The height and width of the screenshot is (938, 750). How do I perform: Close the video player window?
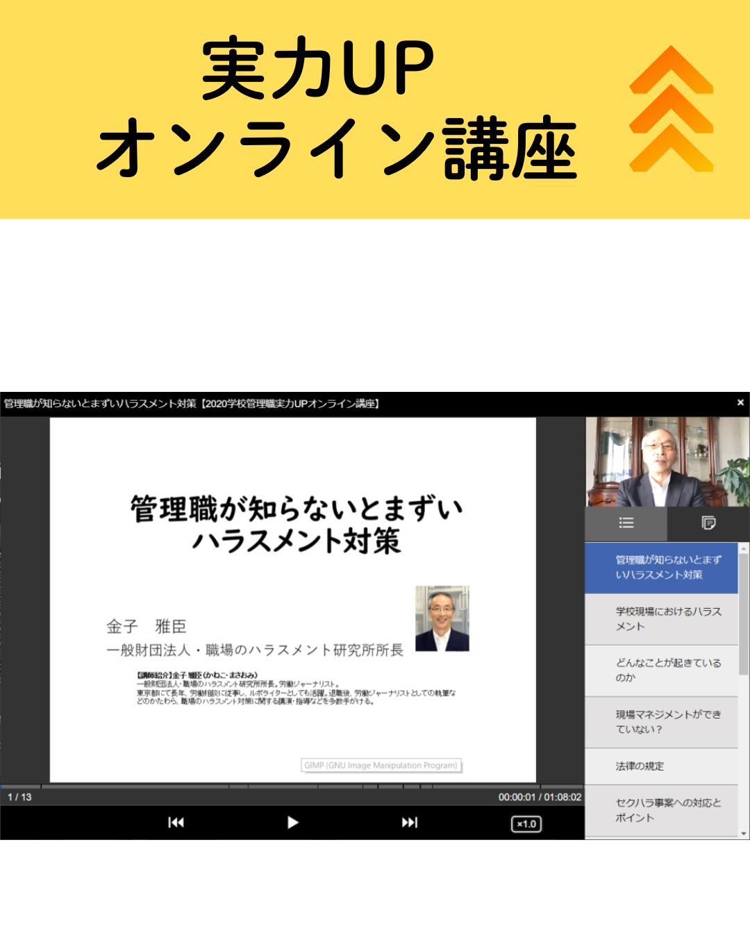pyautogui.click(x=740, y=402)
